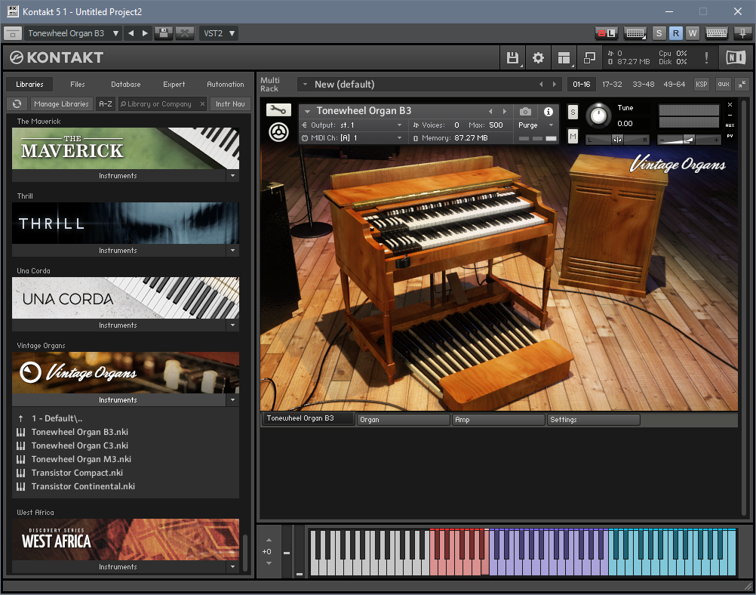This screenshot has width=756, height=595.
Task: Toggle the KSP multi script button
Action: pos(702,85)
